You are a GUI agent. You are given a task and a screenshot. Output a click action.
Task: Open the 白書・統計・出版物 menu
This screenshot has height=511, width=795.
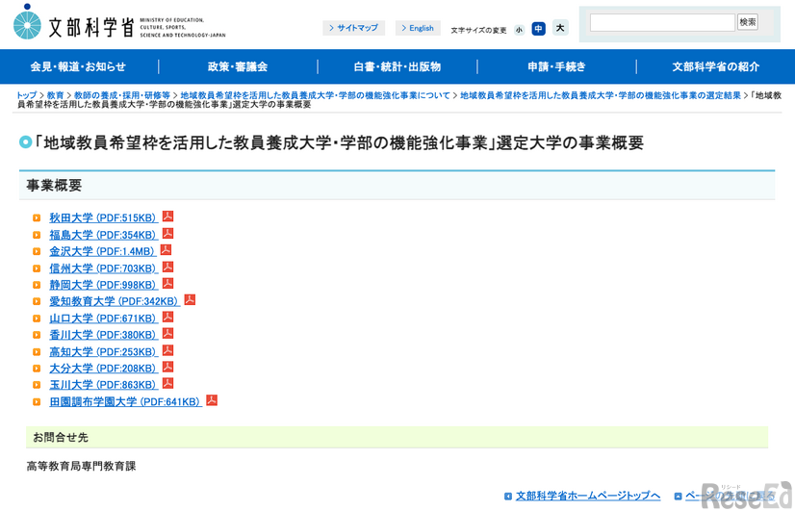coord(397,66)
